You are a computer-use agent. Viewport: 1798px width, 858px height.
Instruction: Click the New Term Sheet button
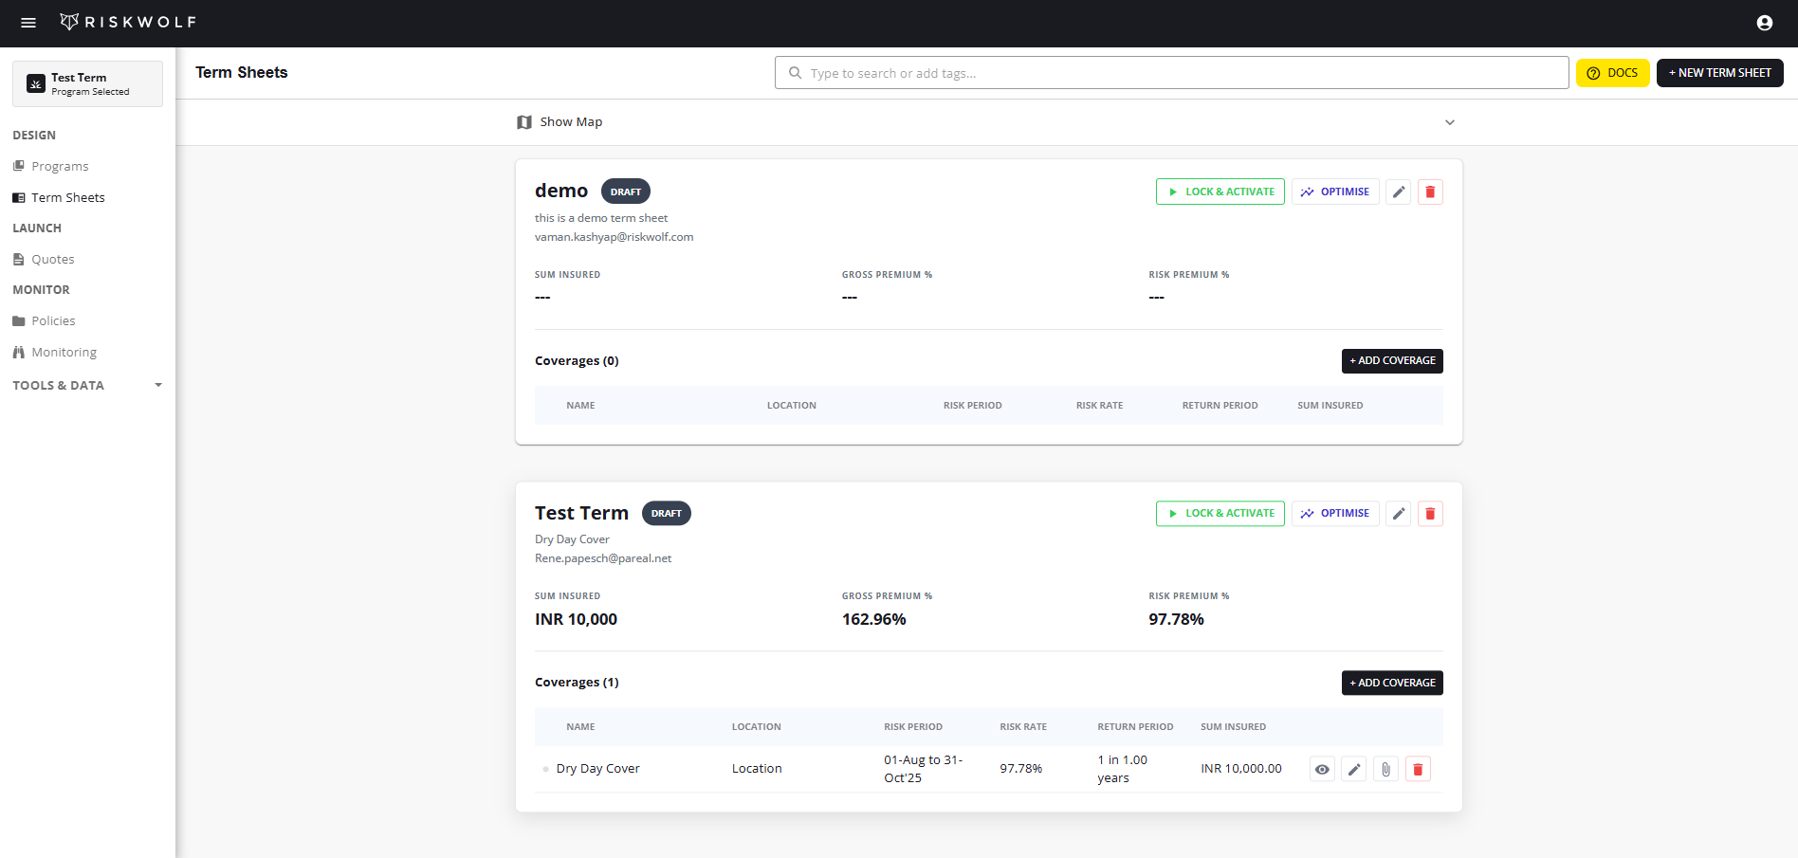coord(1719,73)
